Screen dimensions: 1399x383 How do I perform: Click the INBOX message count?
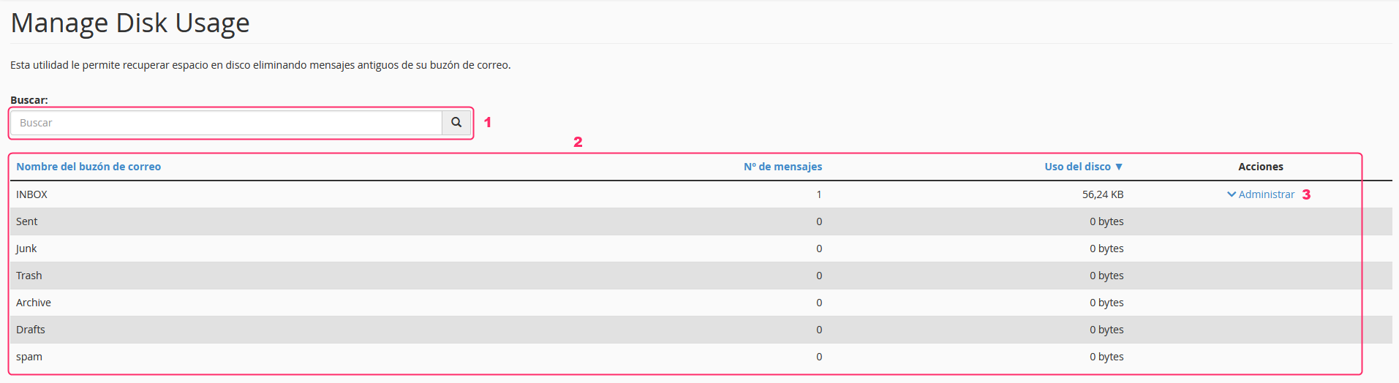819,194
